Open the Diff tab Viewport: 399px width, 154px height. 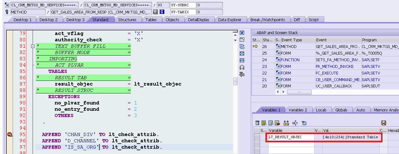tap(297, 20)
